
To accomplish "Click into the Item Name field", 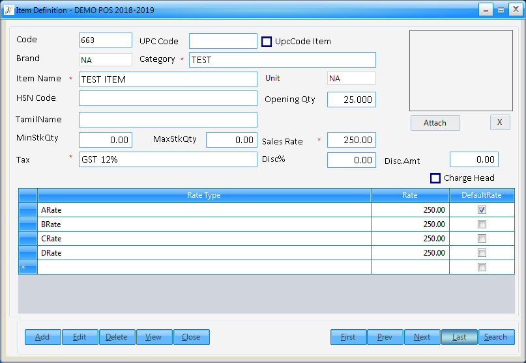I will click(x=168, y=79).
